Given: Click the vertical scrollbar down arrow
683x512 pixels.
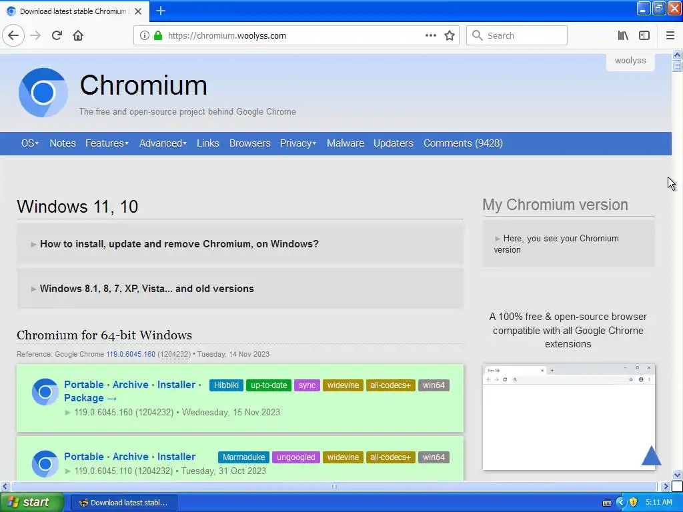Looking at the screenshot, I should tap(678, 475).
